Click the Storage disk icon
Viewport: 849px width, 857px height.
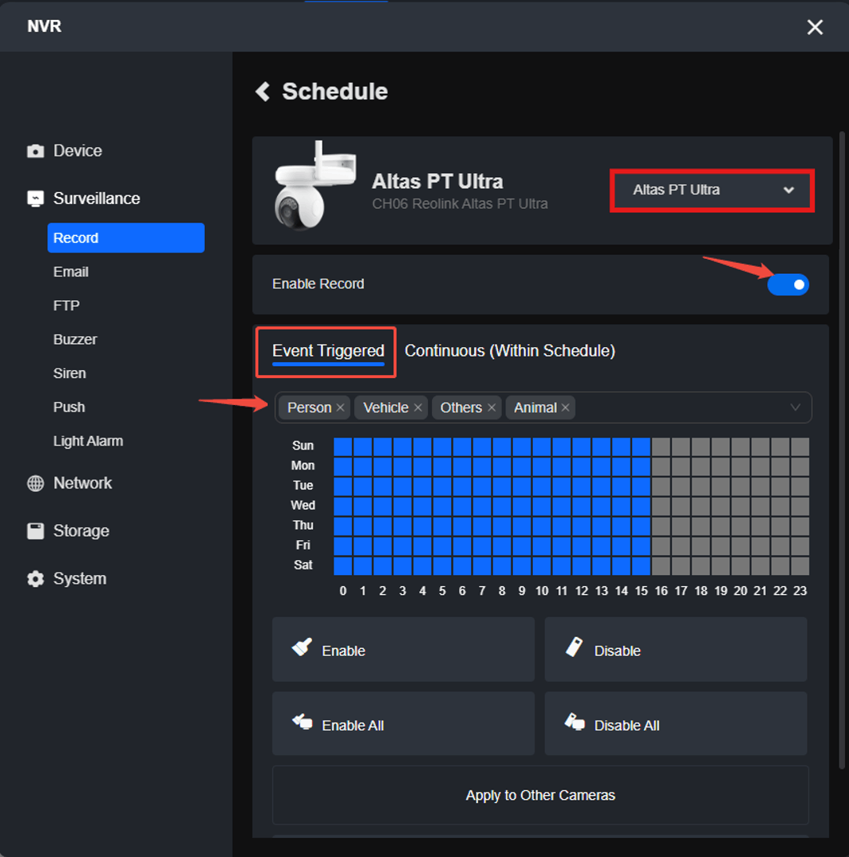(36, 531)
